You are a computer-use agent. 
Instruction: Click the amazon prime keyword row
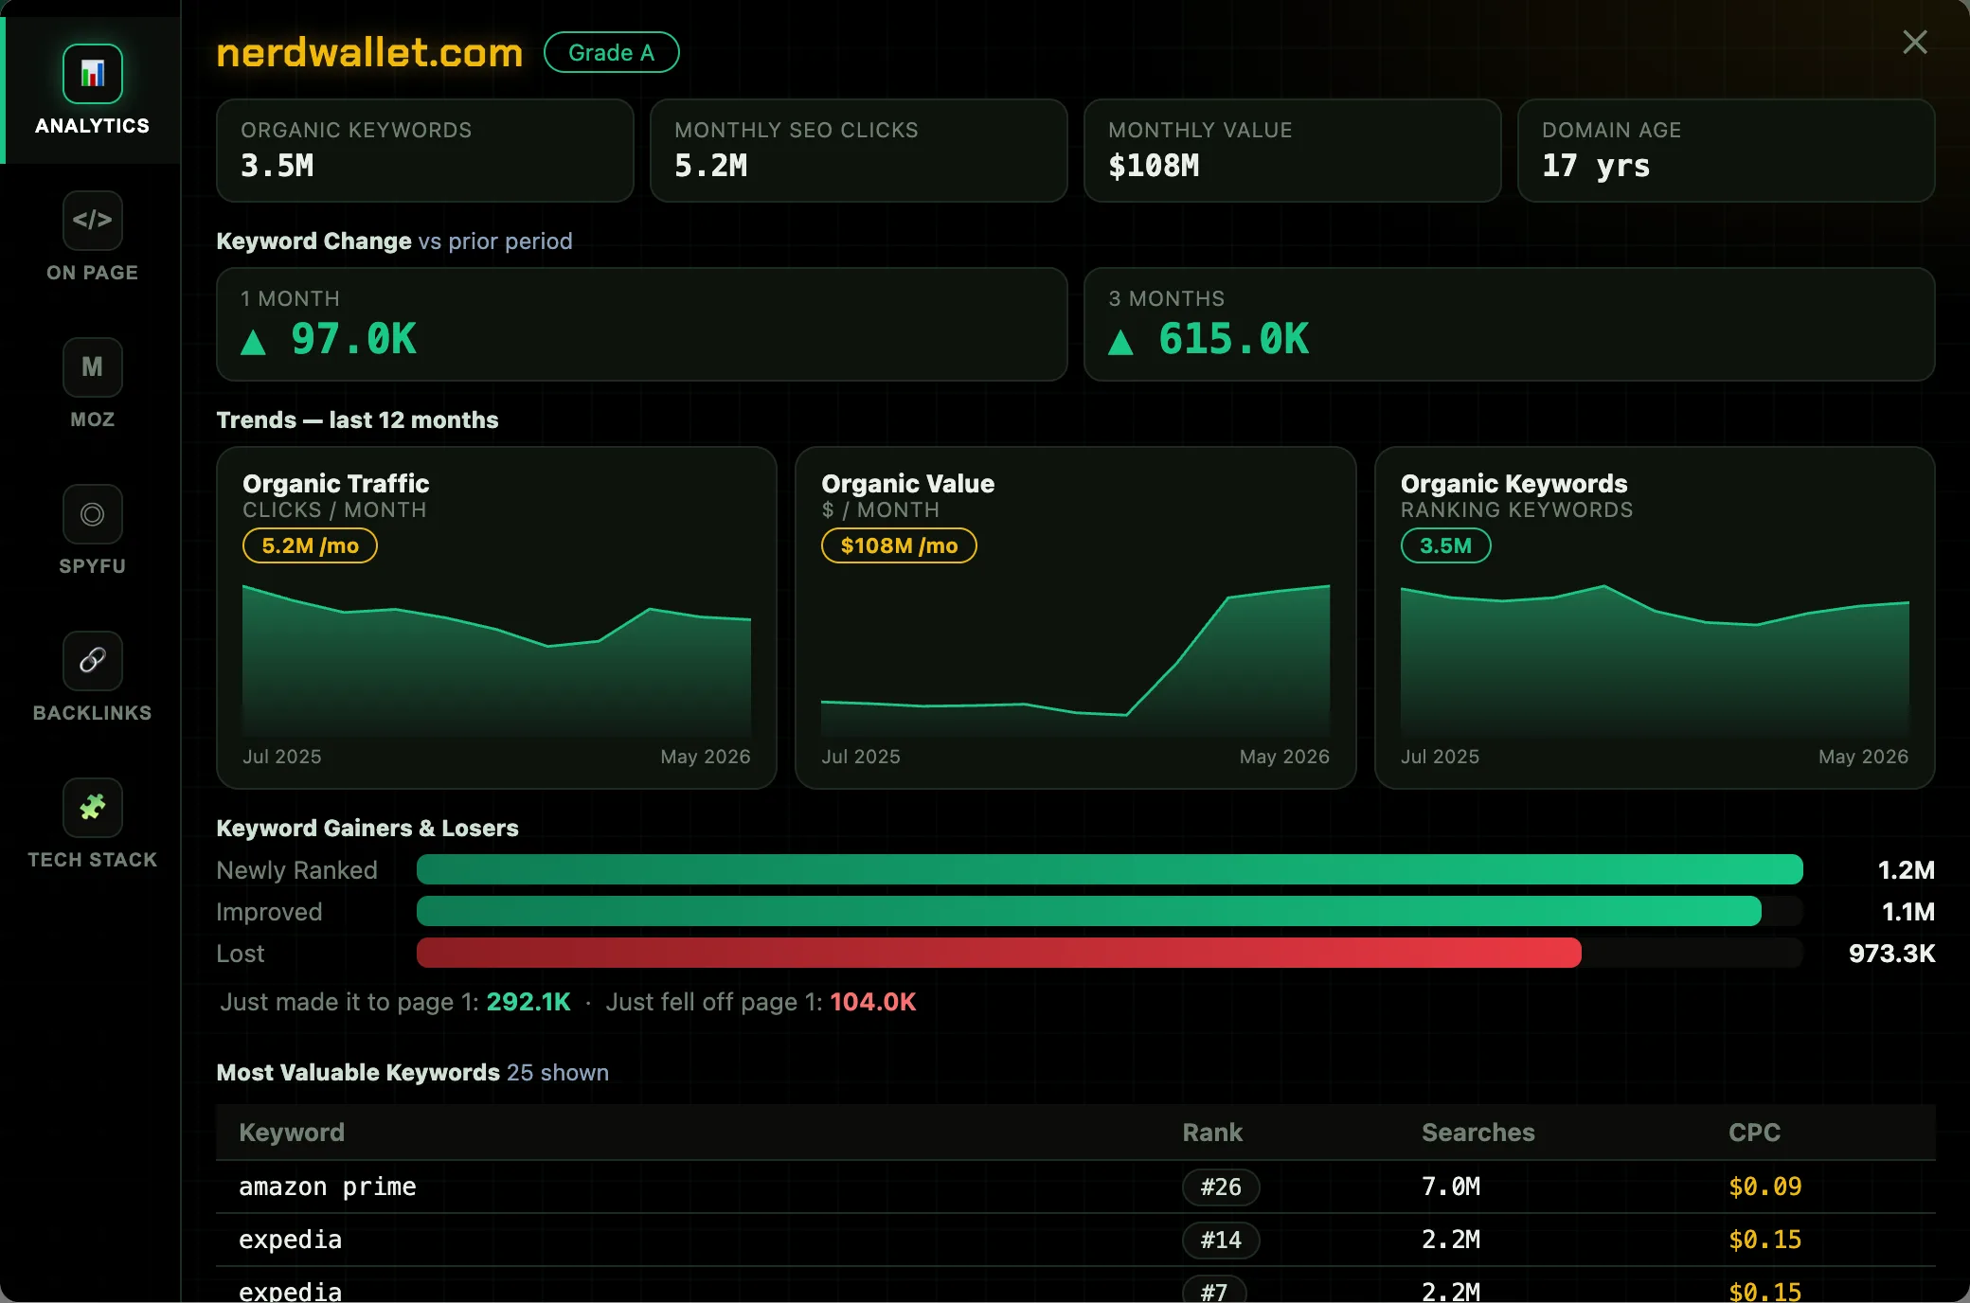(1076, 1187)
